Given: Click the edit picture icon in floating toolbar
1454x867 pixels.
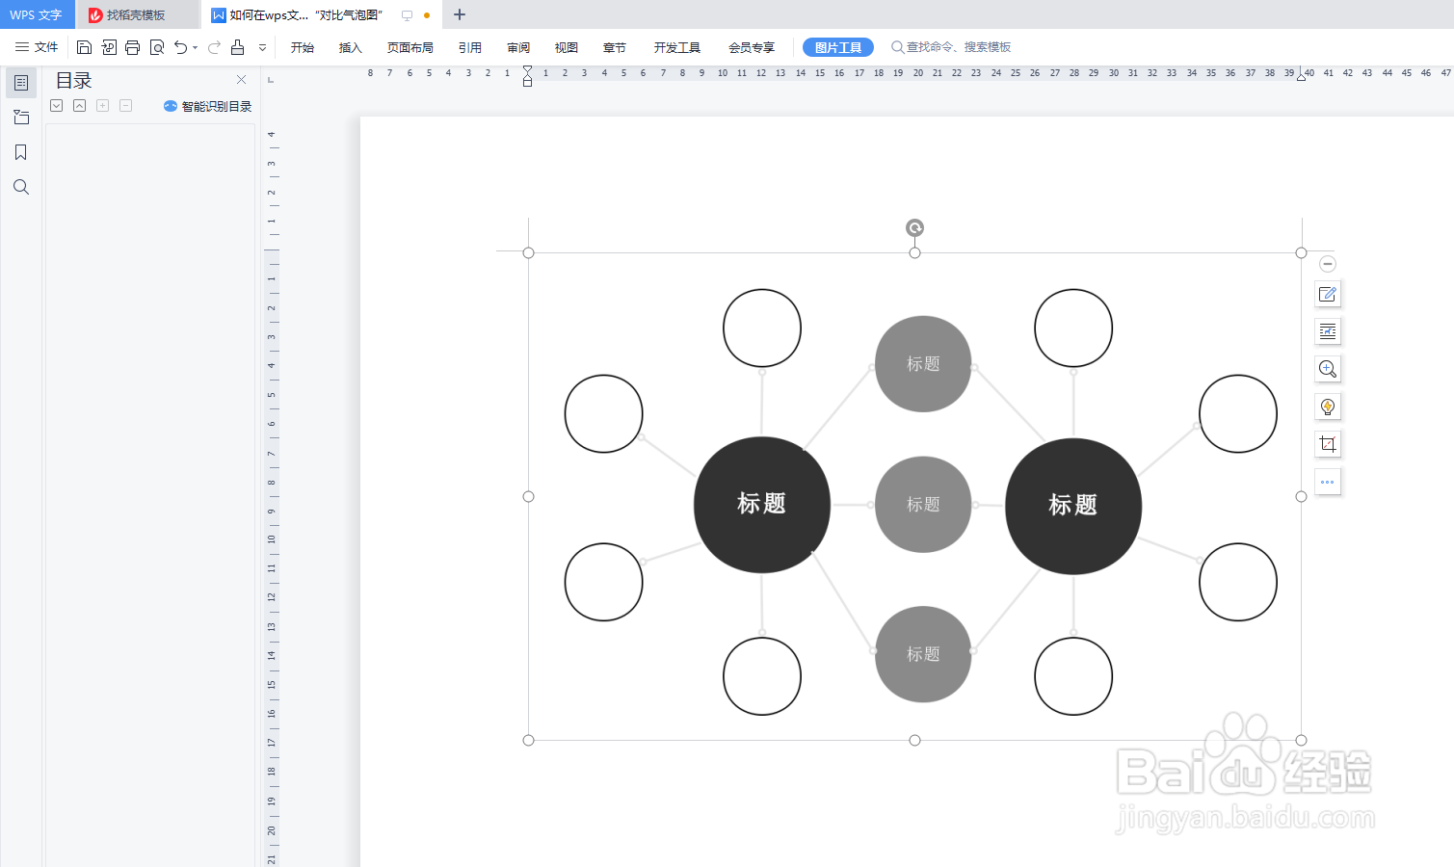Looking at the screenshot, I should click(1328, 294).
